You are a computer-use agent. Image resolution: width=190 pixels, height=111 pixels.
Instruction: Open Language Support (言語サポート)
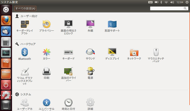point(112,26)
